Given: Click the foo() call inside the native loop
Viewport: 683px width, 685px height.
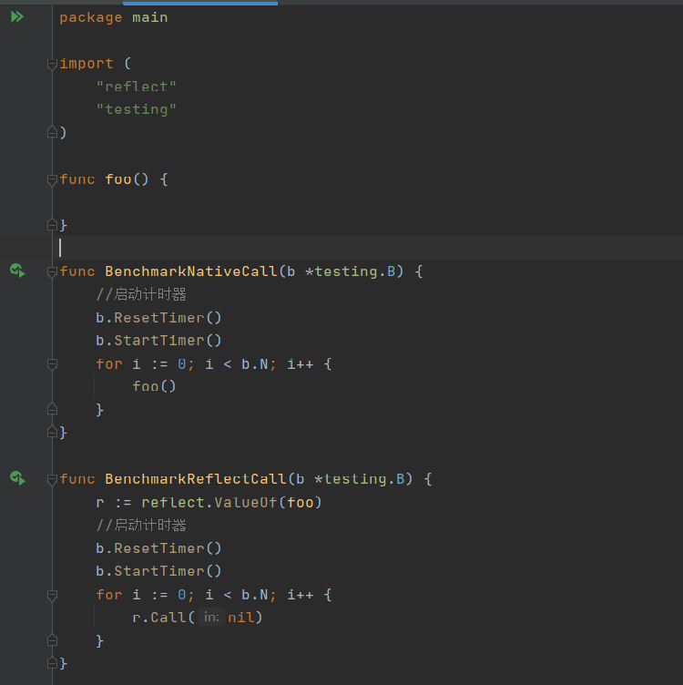Looking at the screenshot, I should (x=154, y=386).
